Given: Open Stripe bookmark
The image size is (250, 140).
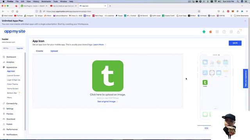Looking at the screenshot, I should [87, 16].
